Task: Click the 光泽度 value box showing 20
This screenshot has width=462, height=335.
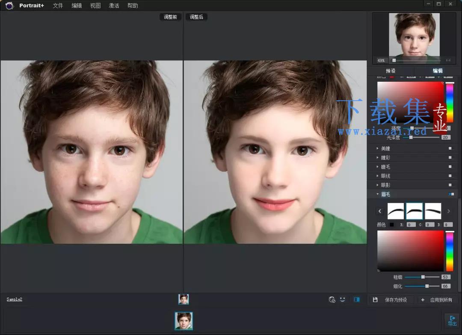Action: [x=446, y=138]
